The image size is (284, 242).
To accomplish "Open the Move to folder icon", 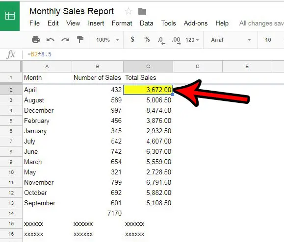I will 142,11.
